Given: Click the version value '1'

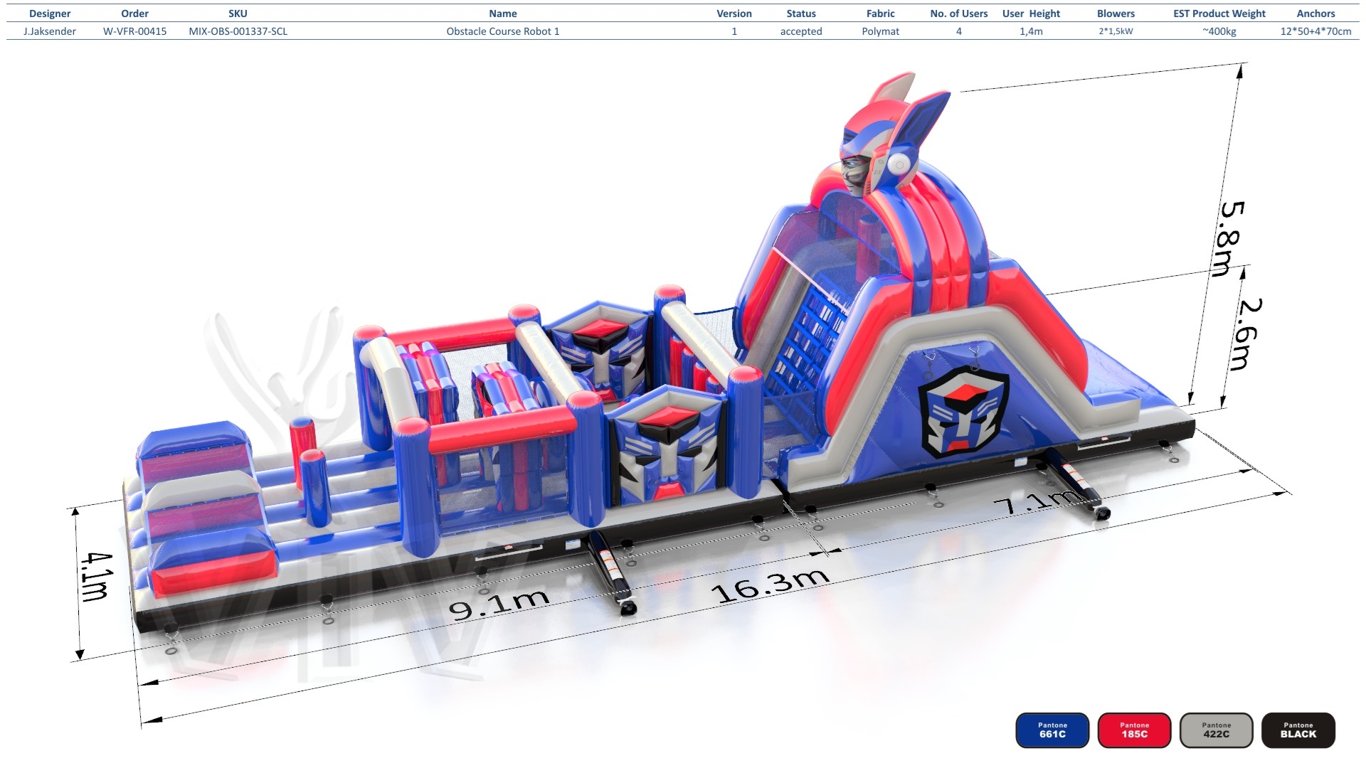Looking at the screenshot, I should coord(734,31).
